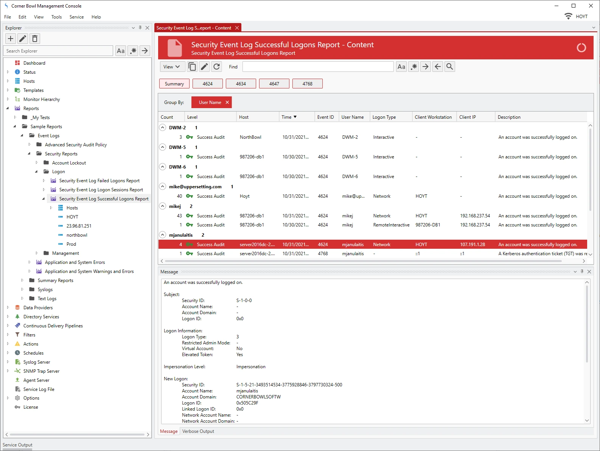Screen dimensions: 600x451
Task: Switch to the Verbose Output tab
Action: [x=198, y=431]
